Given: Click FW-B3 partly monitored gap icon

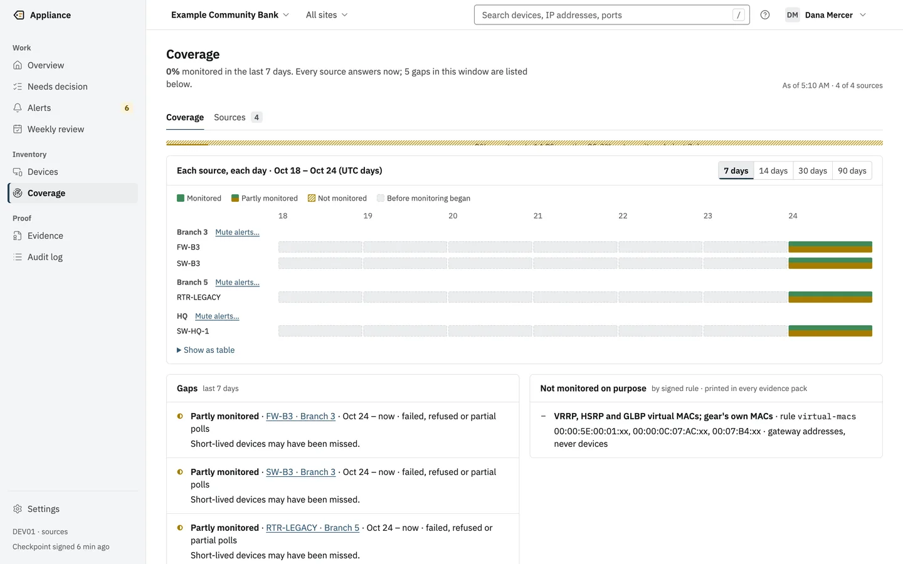Looking at the screenshot, I should [x=180, y=416].
